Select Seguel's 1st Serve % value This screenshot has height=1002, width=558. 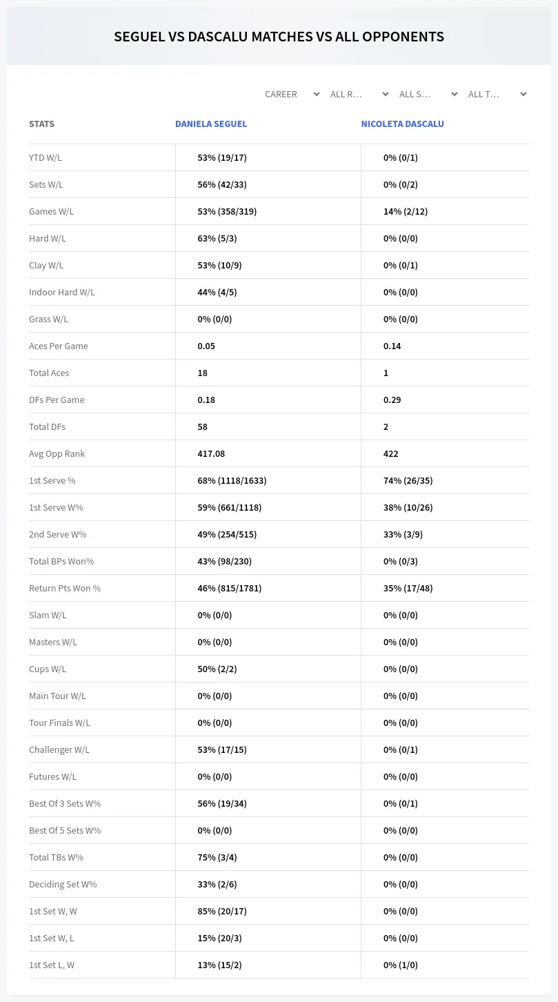232,480
